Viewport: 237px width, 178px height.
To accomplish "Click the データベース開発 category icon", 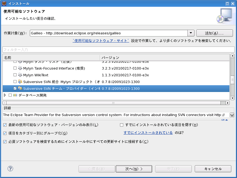I will point(15,95).
